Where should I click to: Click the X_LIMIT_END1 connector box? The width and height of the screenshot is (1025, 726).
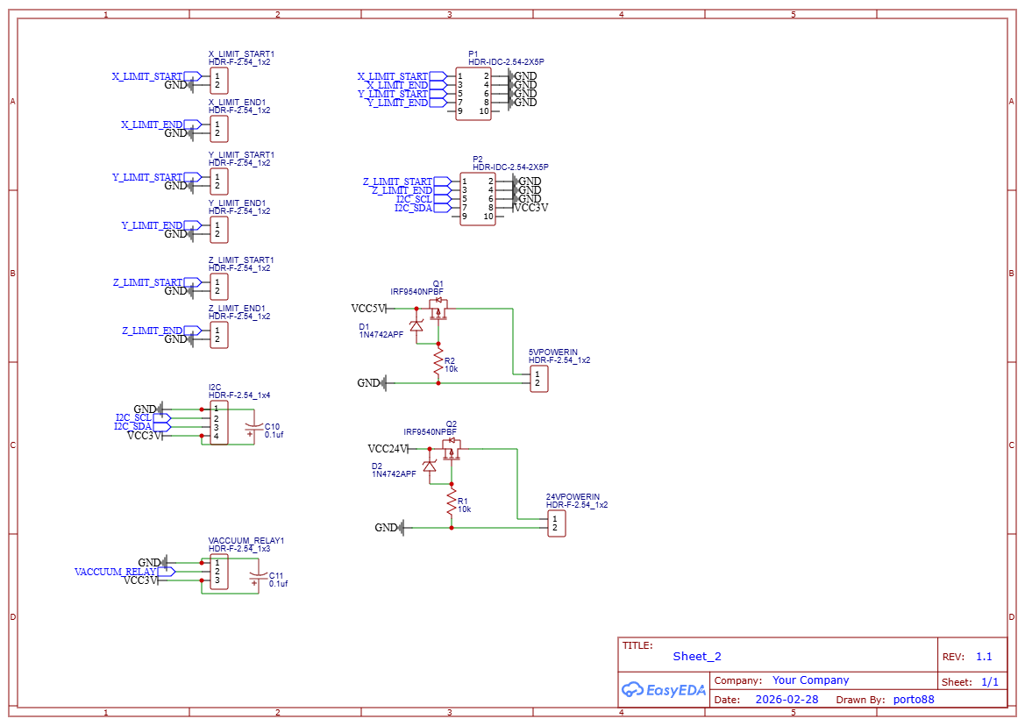coord(219,130)
